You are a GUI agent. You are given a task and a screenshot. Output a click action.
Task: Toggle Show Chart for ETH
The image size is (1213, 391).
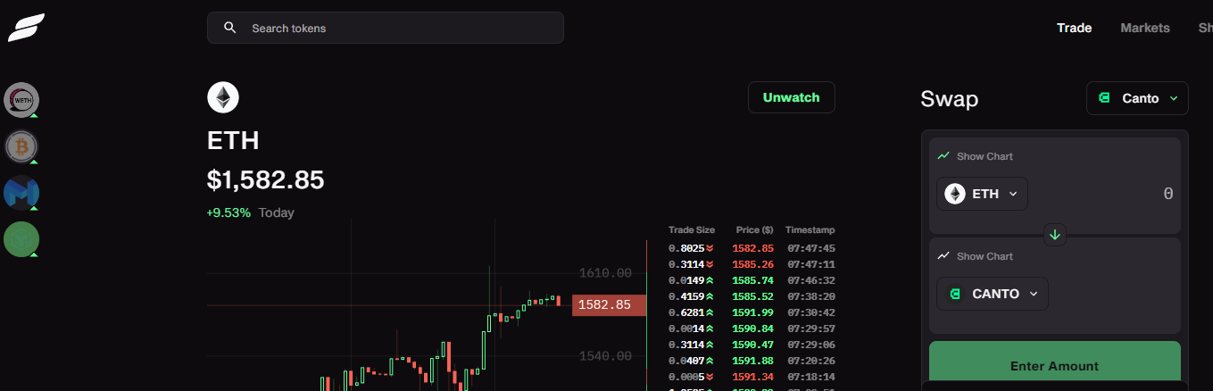(x=975, y=156)
